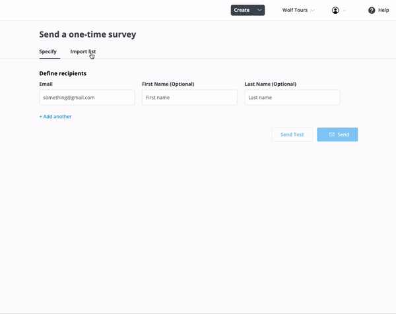Open the Help link text

click(383, 10)
